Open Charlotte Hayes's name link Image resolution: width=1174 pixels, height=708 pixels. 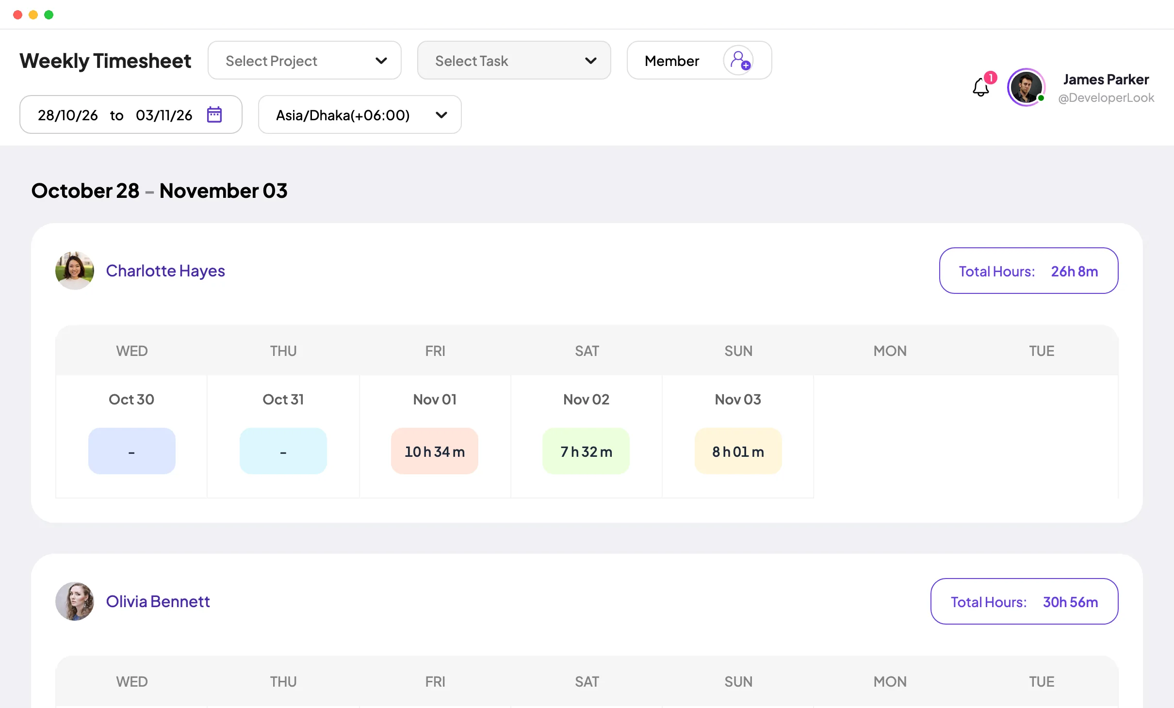pyautogui.click(x=165, y=271)
